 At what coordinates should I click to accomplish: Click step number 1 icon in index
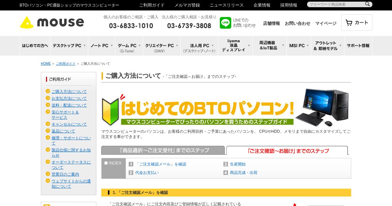point(131,164)
